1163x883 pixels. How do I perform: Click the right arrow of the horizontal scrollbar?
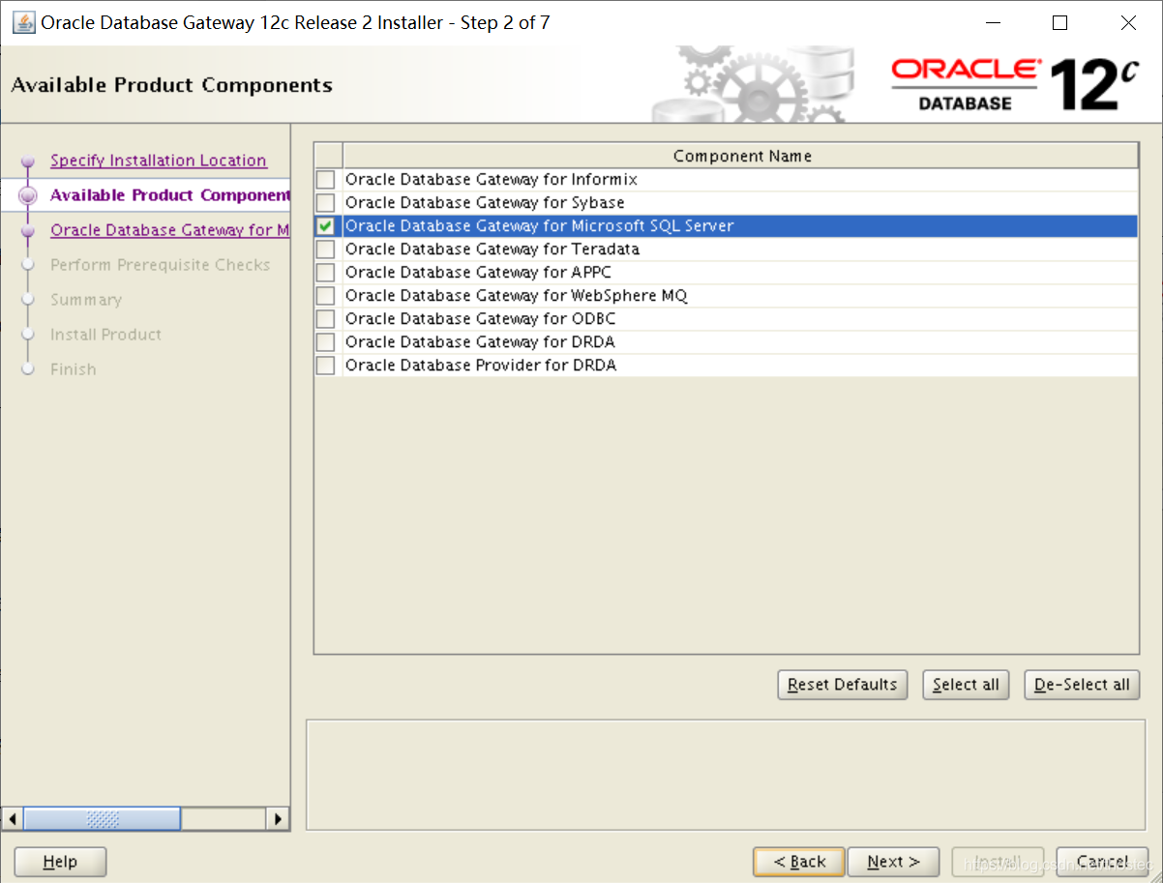pyautogui.click(x=278, y=819)
